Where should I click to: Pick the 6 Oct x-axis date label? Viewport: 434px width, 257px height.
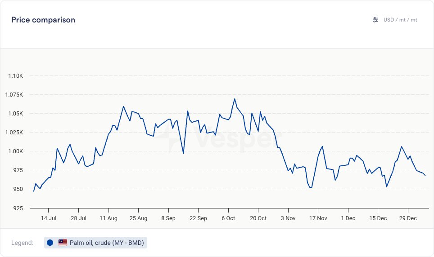(228, 218)
